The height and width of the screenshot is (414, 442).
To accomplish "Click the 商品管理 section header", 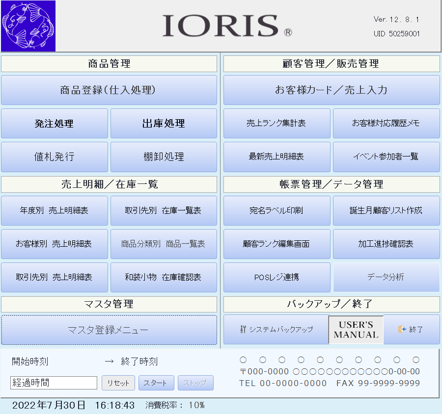I will click(x=109, y=64).
